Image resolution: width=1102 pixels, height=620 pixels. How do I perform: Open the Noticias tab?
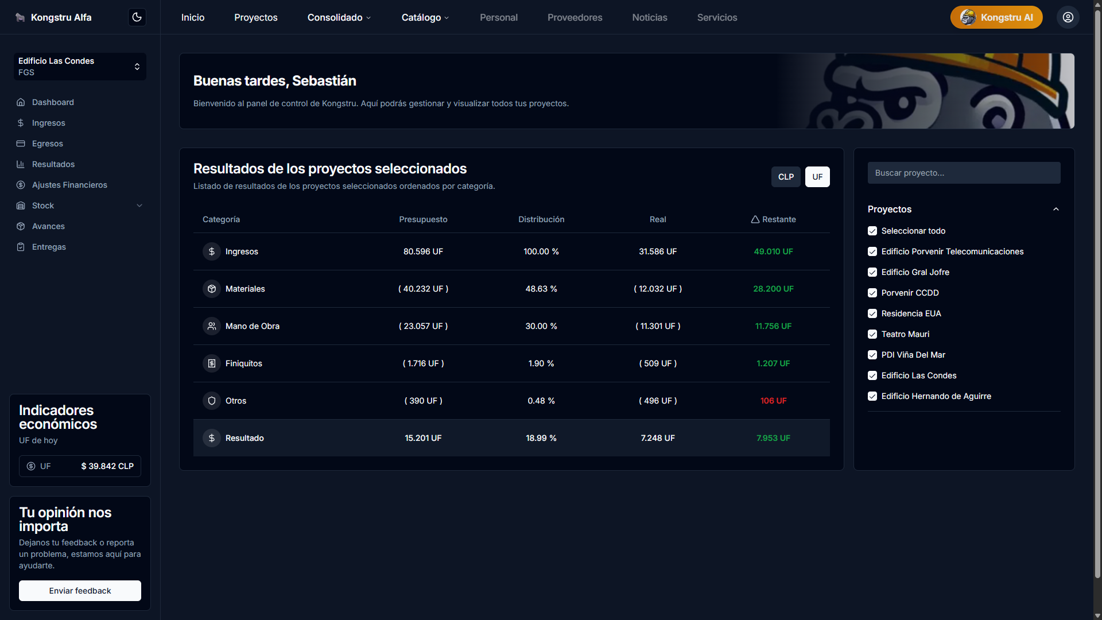click(650, 17)
